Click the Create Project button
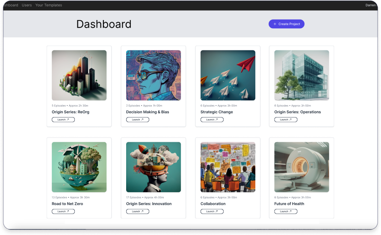This screenshot has width=381, height=235. (286, 24)
